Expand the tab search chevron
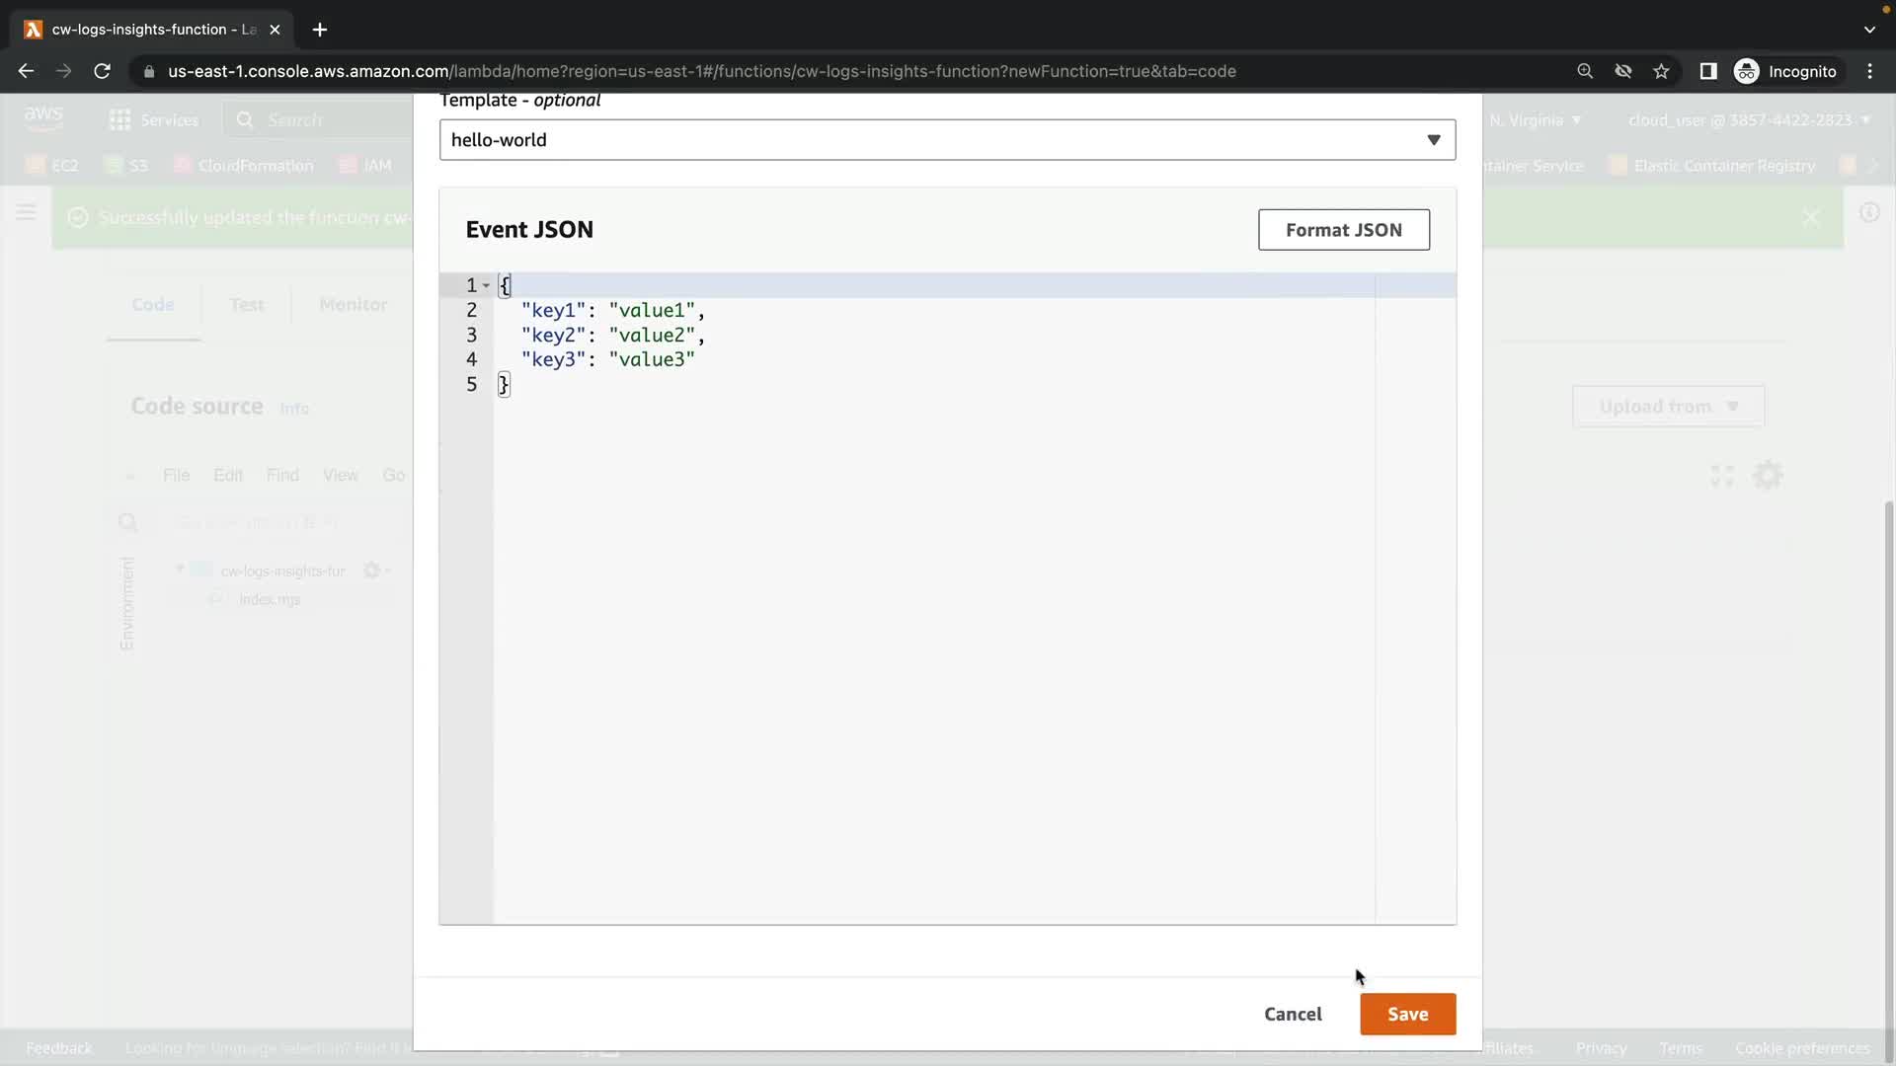This screenshot has width=1896, height=1066. pyautogui.click(x=1868, y=30)
